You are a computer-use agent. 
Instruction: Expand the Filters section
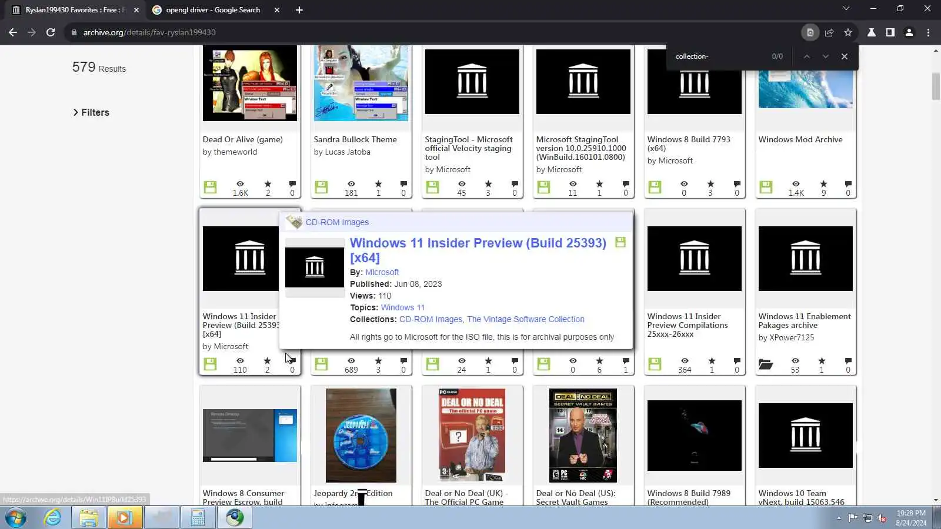point(91,112)
